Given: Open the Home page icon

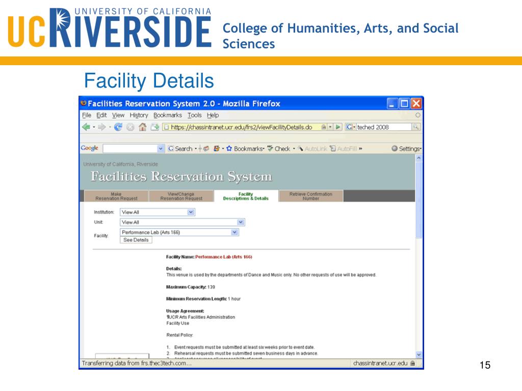Looking at the screenshot, I should [x=143, y=127].
